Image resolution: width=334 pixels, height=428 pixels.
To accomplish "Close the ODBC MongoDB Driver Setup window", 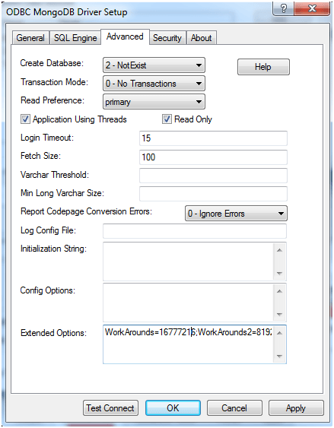I will click(312, 8).
